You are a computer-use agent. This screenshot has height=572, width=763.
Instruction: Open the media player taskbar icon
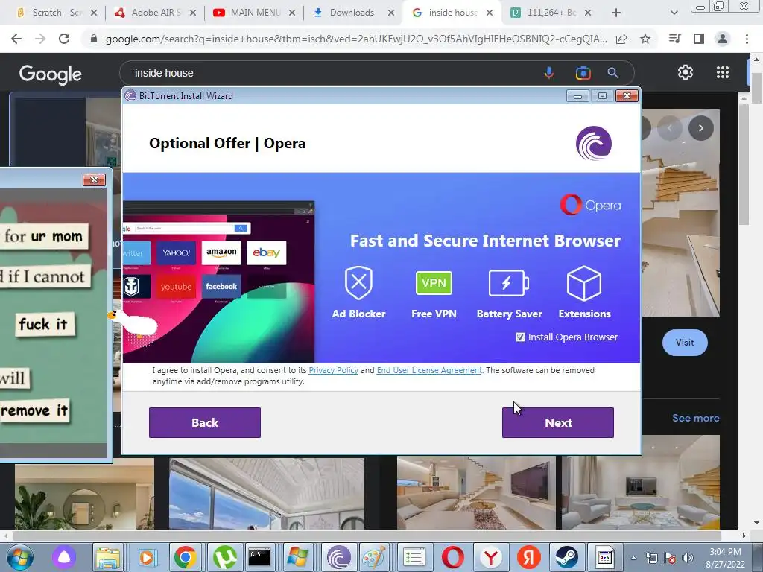(x=147, y=558)
